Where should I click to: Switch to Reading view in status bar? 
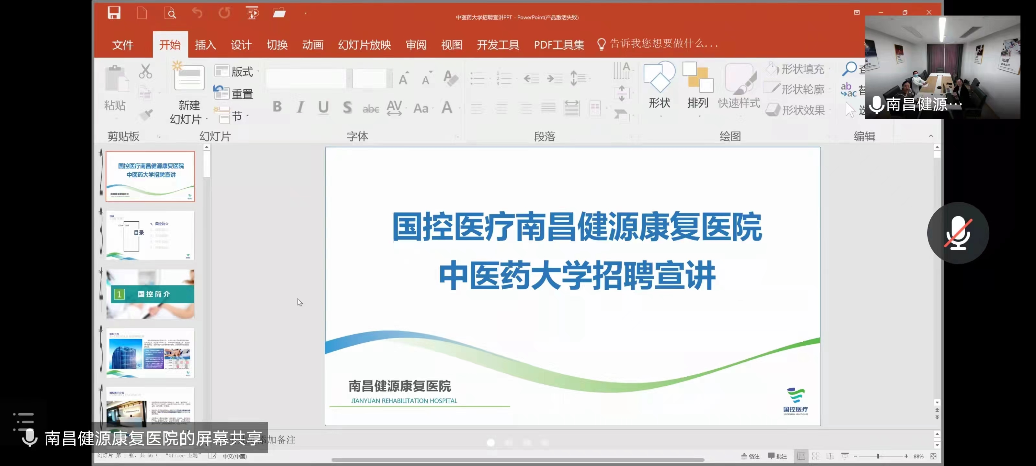[830, 456]
